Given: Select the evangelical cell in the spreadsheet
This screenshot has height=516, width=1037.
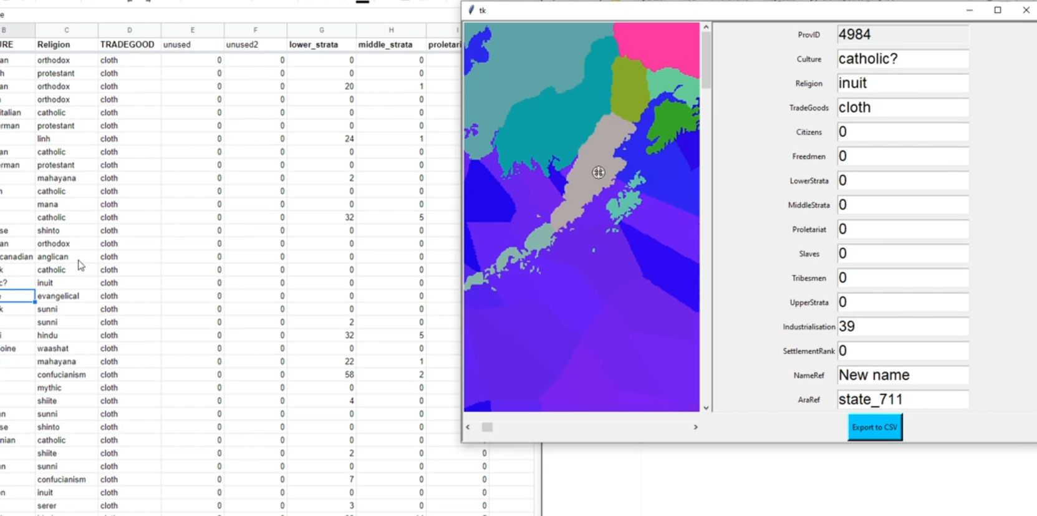Looking at the screenshot, I should 67,296.
